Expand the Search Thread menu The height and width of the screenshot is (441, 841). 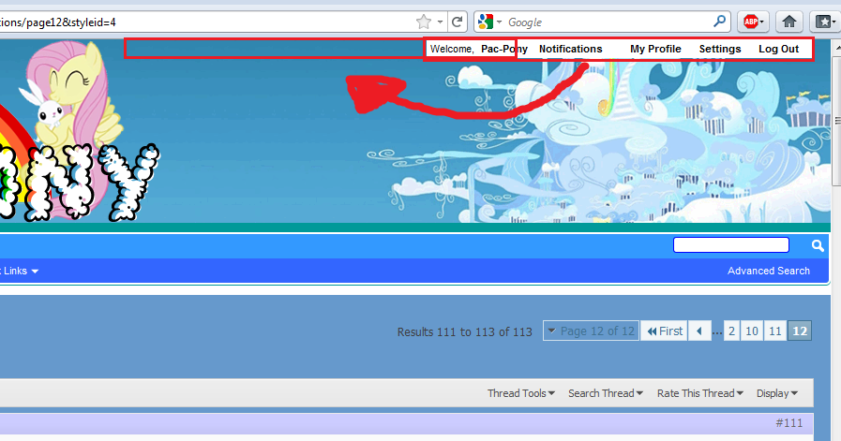coord(606,393)
